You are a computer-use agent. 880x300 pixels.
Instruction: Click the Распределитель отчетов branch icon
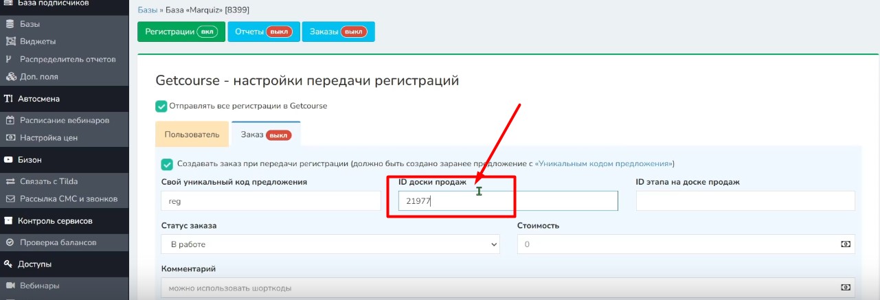pyautogui.click(x=10, y=59)
